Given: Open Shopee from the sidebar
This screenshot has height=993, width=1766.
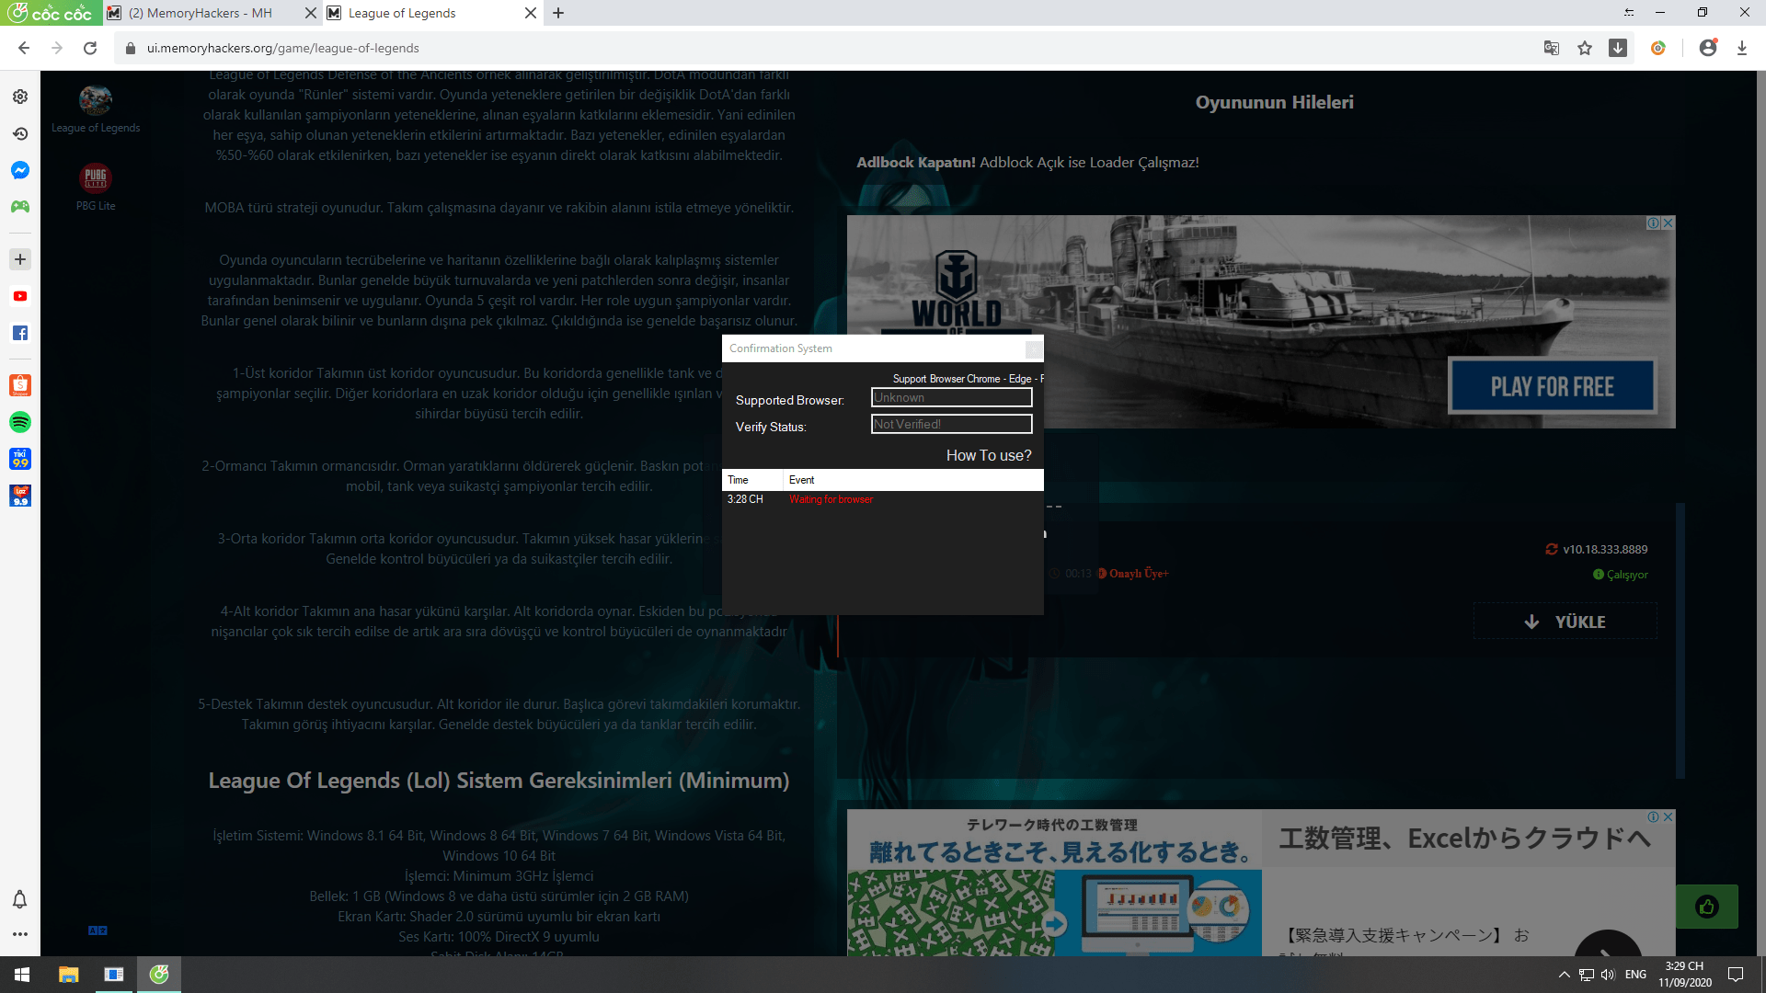Looking at the screenshot, I should tap(20, 385).
